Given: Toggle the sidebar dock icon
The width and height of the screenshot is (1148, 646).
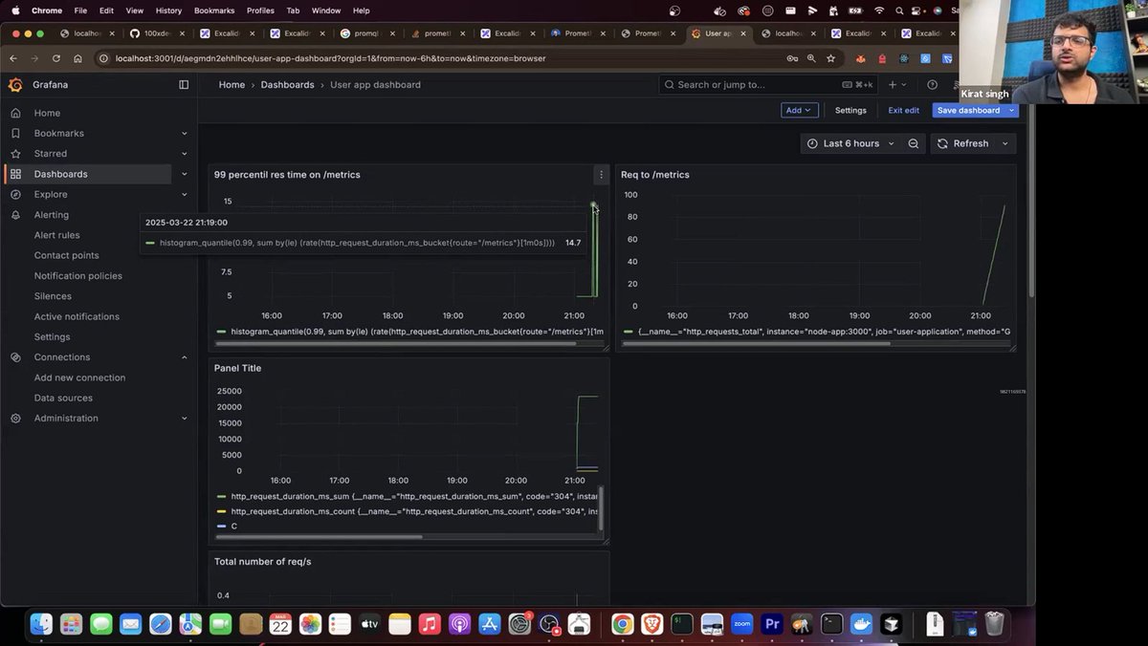Looking at the screenshot, I should [x=184, y=85].
